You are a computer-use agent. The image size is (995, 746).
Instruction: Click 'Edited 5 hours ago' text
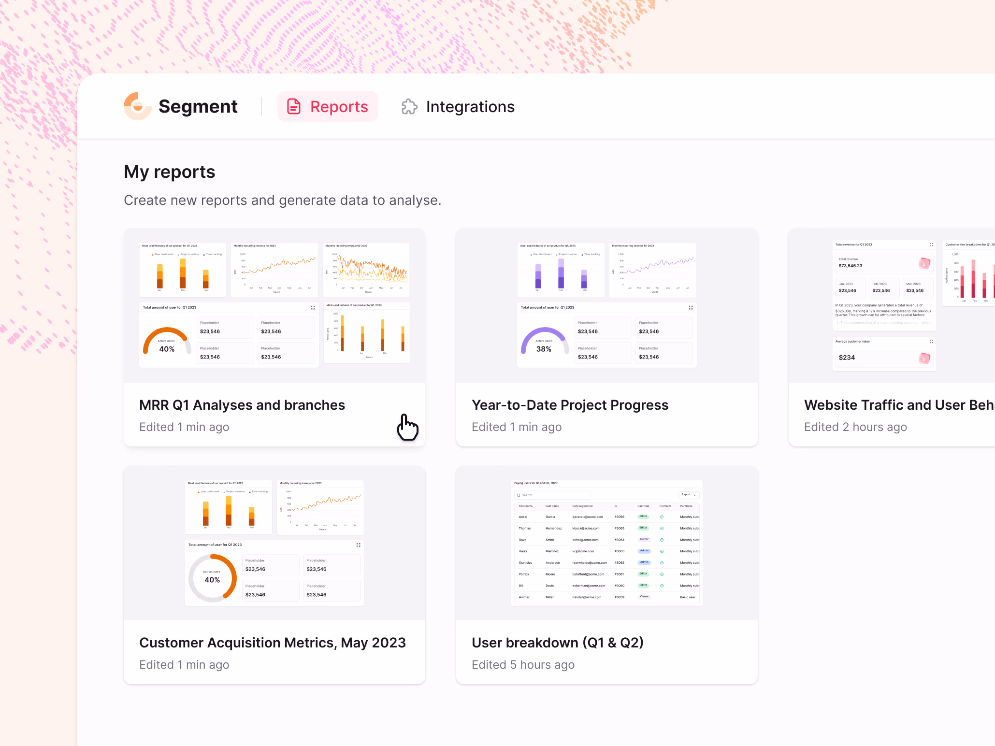(523, 665)
